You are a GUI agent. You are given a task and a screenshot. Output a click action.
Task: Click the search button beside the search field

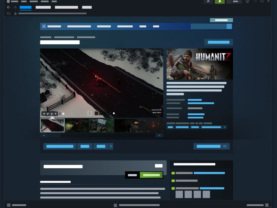[x=229, y=26]
